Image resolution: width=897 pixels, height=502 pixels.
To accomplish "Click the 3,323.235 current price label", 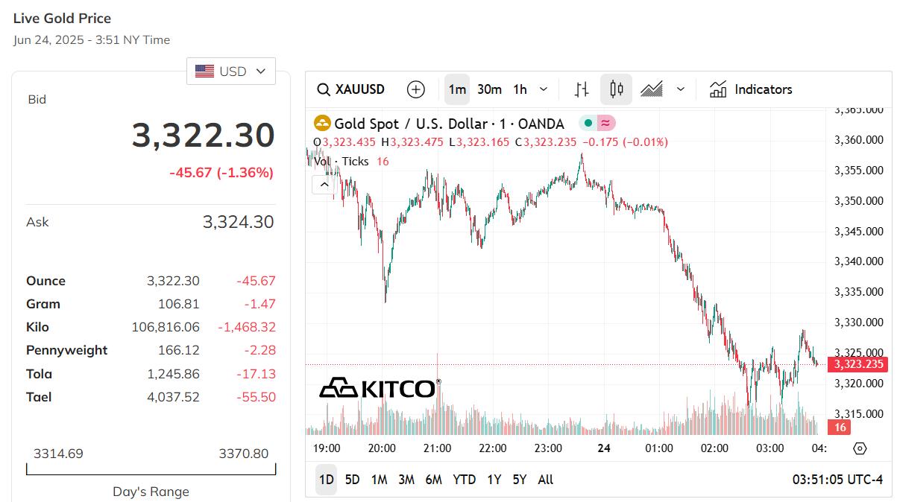I will [860, 364].
